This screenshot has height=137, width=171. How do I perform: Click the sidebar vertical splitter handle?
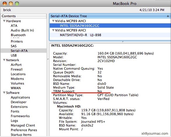coord(48,59)
